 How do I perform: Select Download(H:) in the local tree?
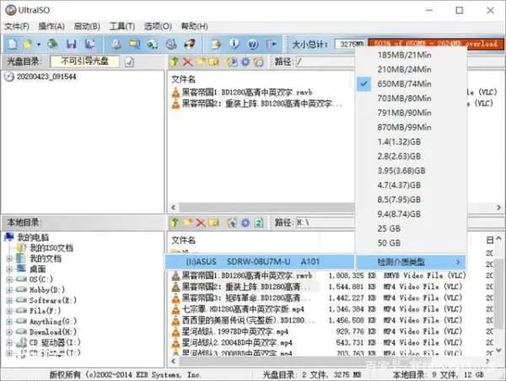point(53,331)
